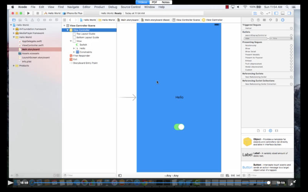Screen dimensions: 308x192
Task: Expand the MediaPlayer.framework disclosure triangle
Action: click(14, 33)
